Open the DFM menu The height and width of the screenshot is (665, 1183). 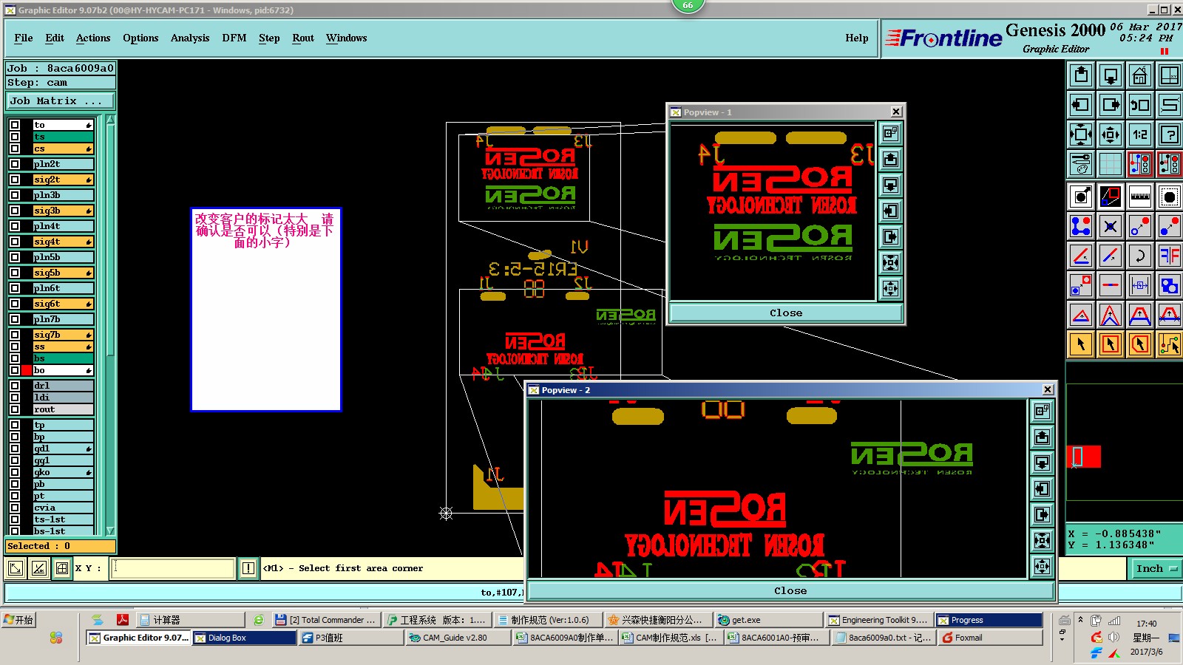pyautogui.click(x=234, y=38)
